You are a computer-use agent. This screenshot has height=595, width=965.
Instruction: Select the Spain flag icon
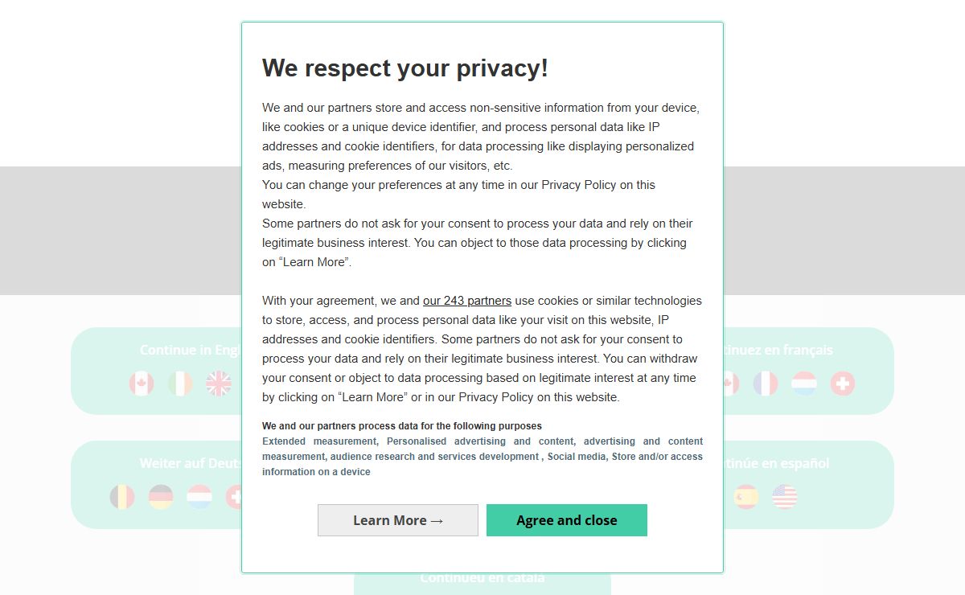point(746,497)
